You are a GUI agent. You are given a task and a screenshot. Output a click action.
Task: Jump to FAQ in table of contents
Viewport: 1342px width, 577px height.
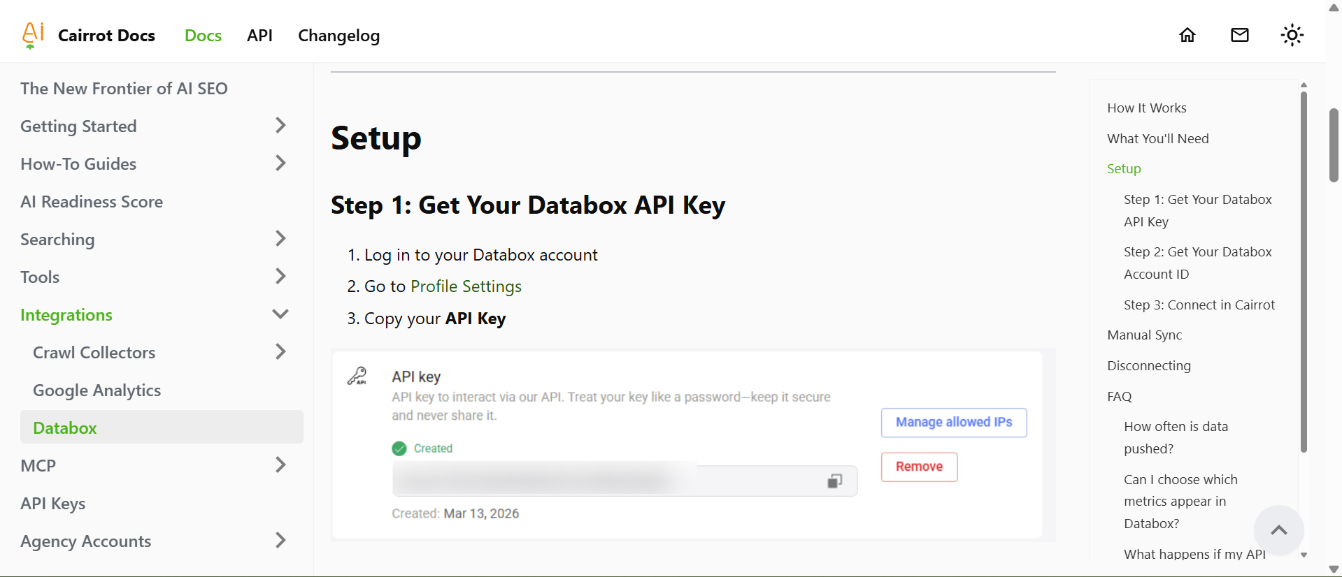coord(1120,397)
